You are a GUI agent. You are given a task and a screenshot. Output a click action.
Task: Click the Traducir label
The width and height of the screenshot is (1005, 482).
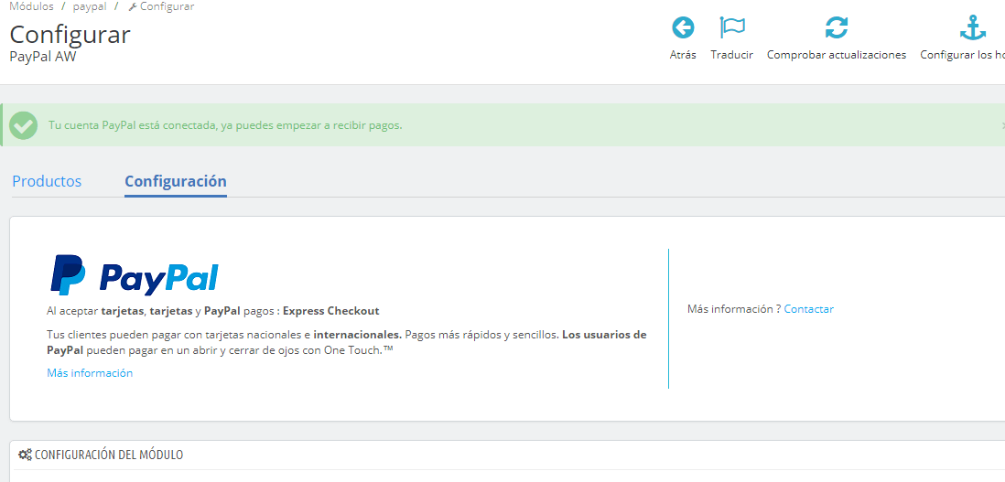[732, 55]
